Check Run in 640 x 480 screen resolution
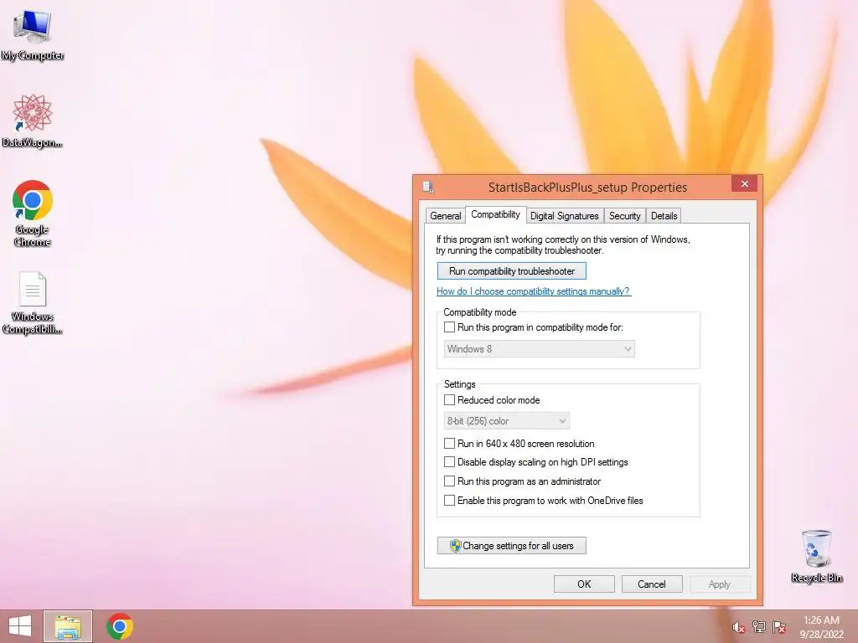The height and width of the screenshot is (643, 858). [449, 443]
